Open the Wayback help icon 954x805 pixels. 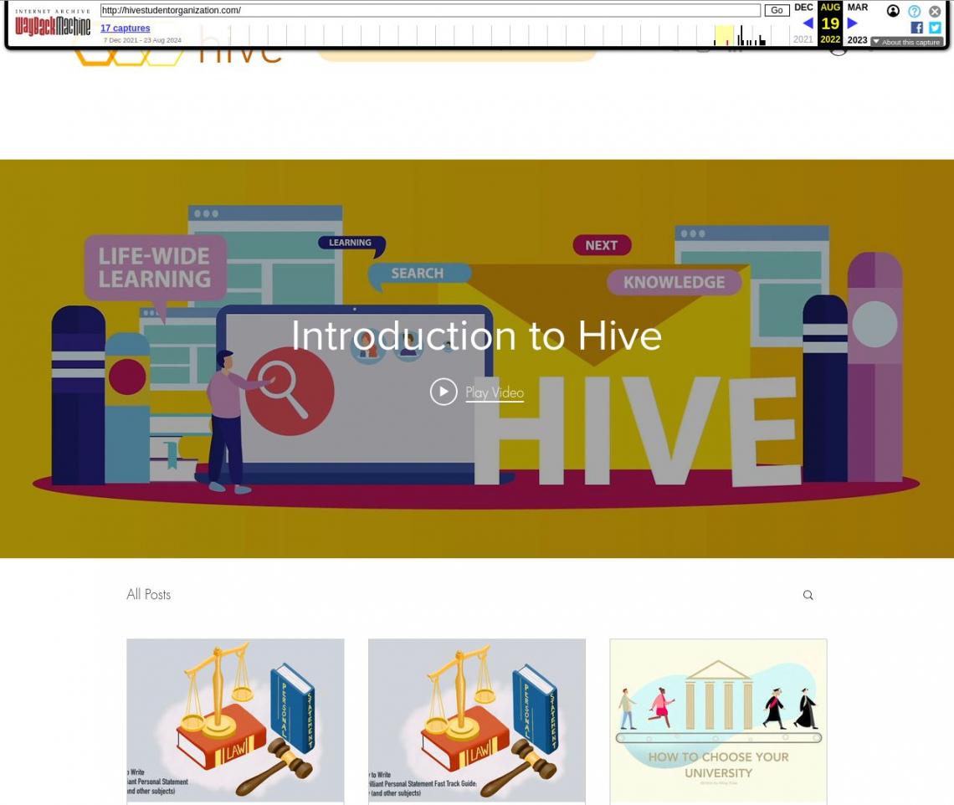(x=914, y=11)
